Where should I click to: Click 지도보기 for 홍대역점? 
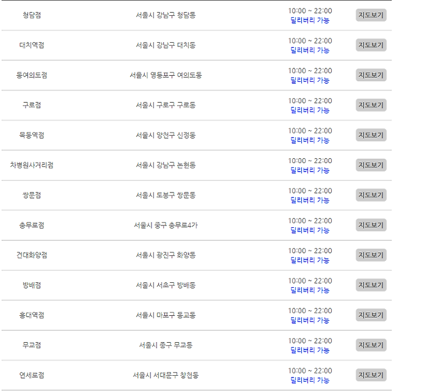pos(371,315)
